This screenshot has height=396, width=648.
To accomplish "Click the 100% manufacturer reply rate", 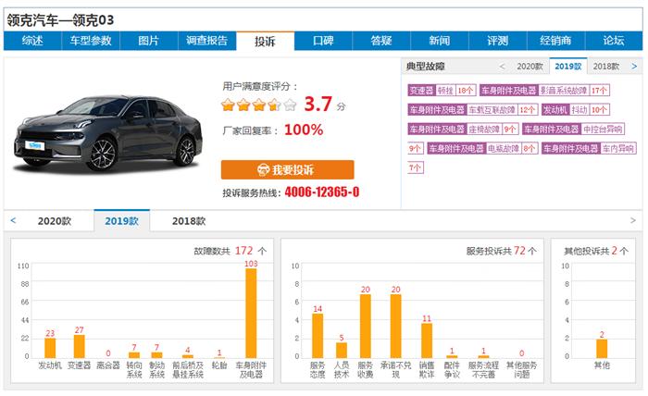I will tap(304, 130).
